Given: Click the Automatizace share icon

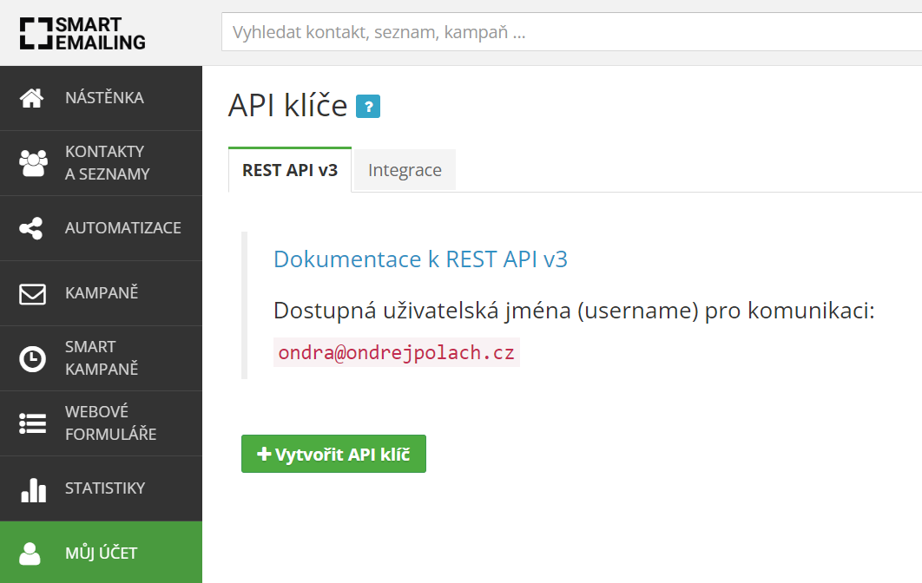Looking at the screenshot, I should click(x=31, y=228).
